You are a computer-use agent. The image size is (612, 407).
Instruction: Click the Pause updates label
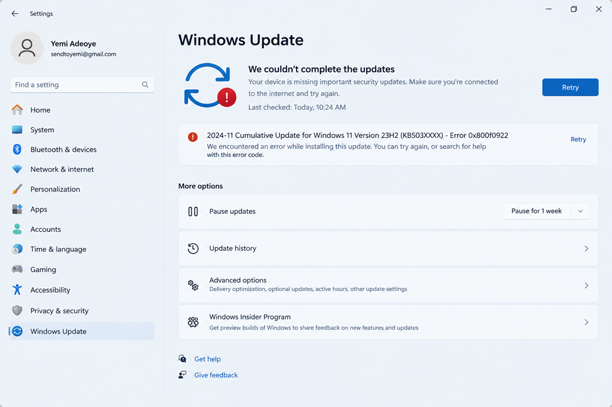pos(233,211)
